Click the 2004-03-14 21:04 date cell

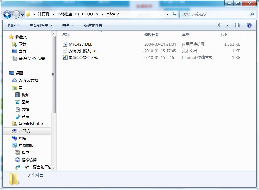160,44
